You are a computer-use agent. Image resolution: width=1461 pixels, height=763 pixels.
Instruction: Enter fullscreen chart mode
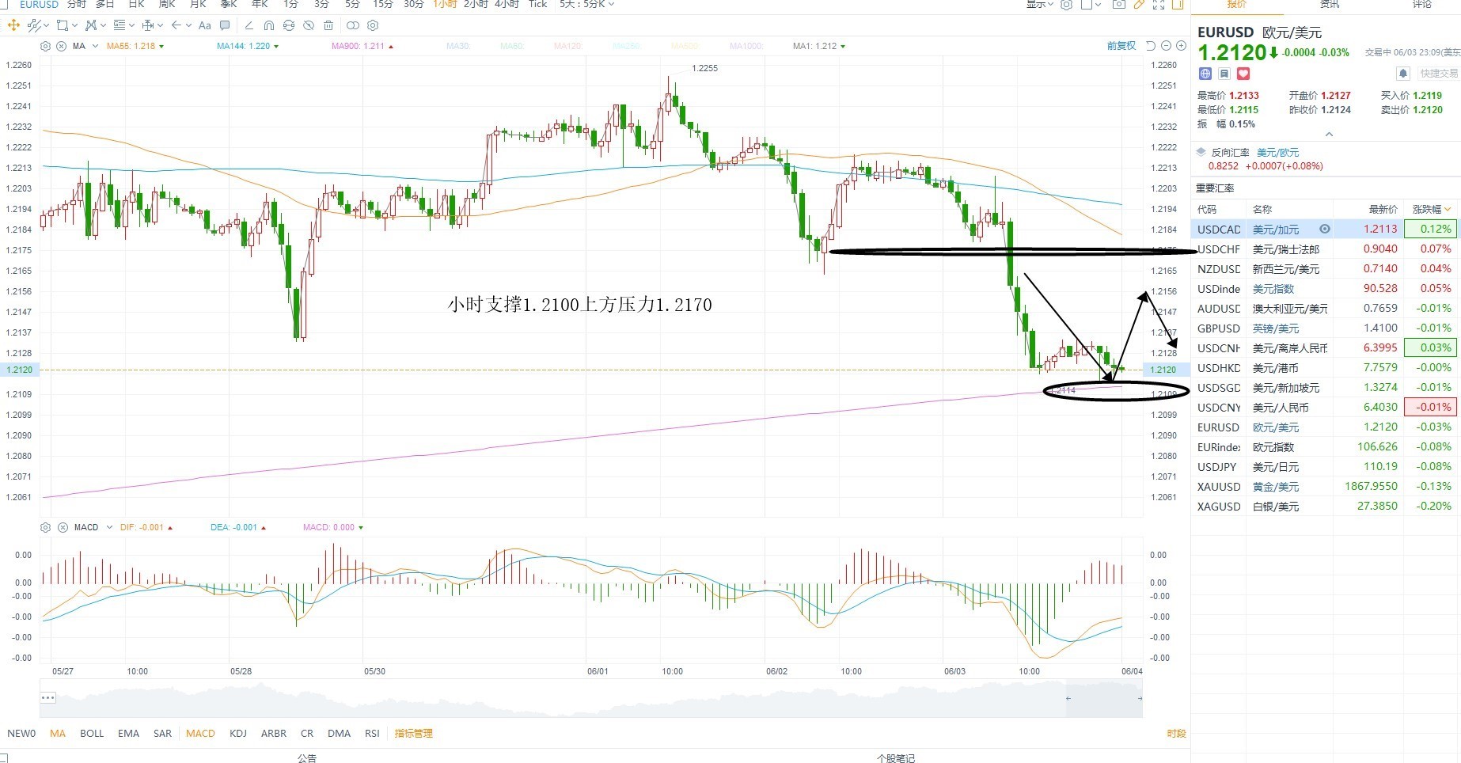click(x=1159, y=4)
